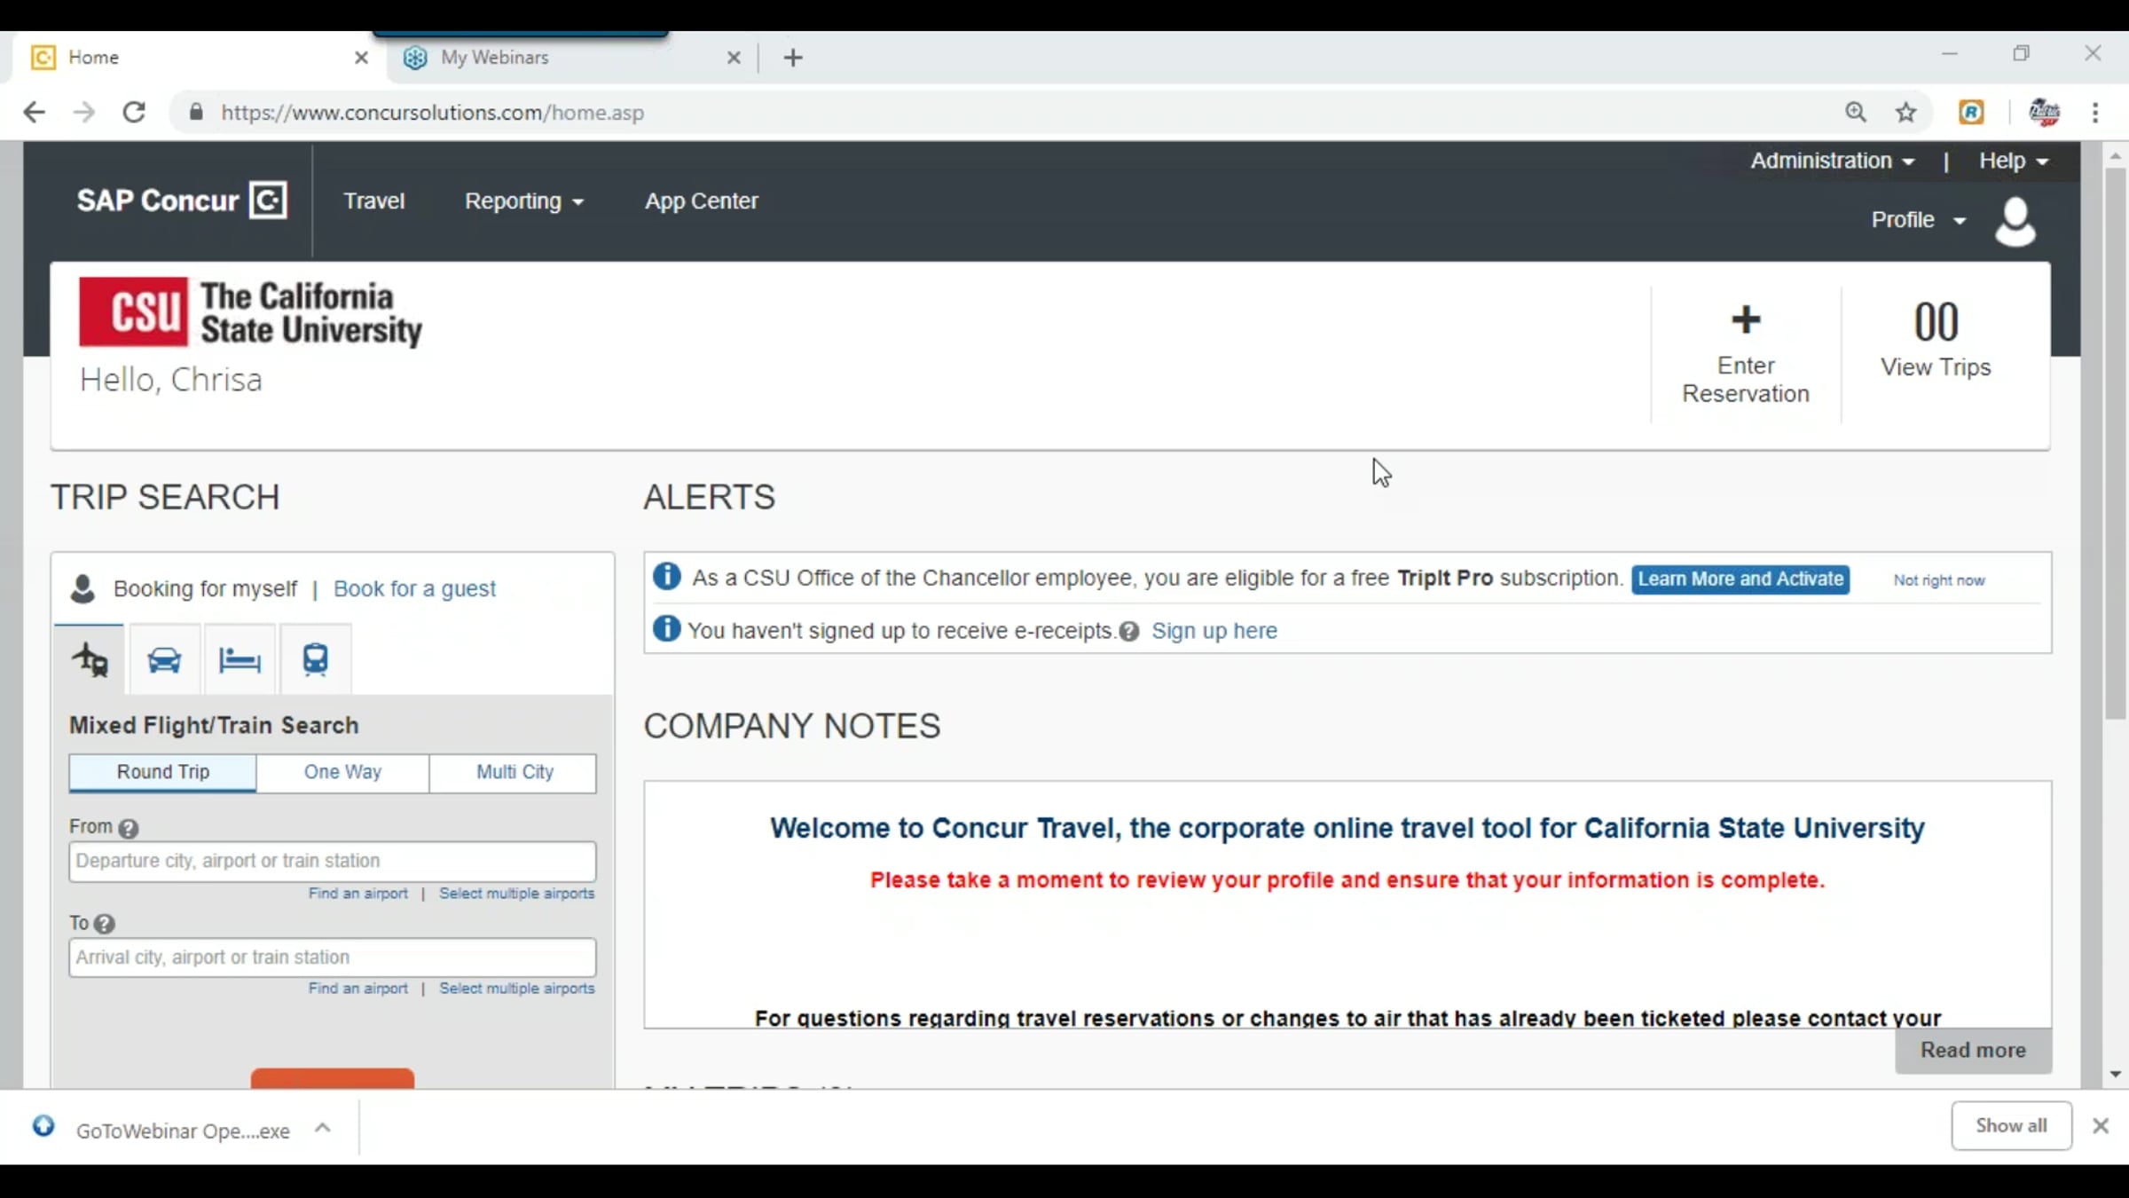
Task: Close the downloads bar
Action: coord(2100,1126)
